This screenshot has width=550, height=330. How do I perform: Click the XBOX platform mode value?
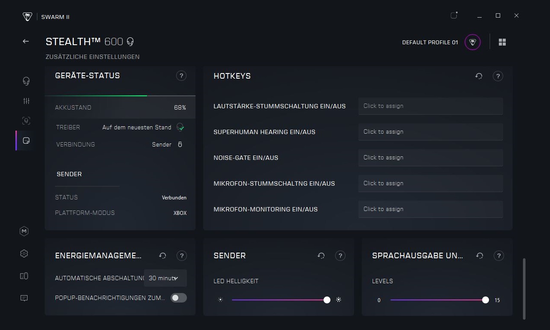coord(180,213)
